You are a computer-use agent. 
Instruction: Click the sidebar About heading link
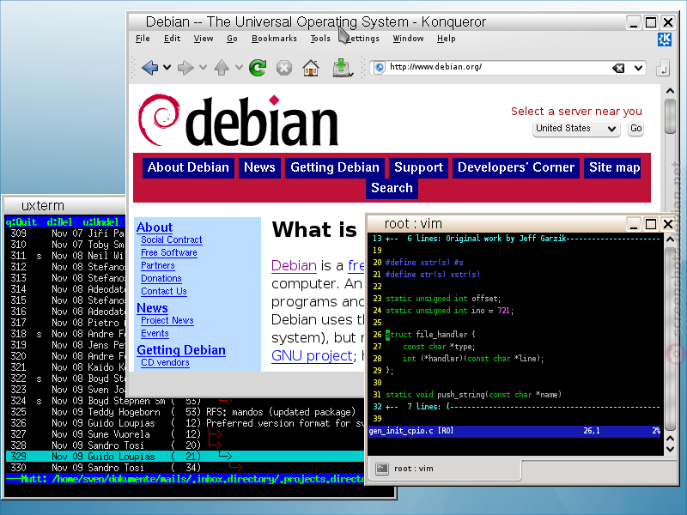point(155,227)
